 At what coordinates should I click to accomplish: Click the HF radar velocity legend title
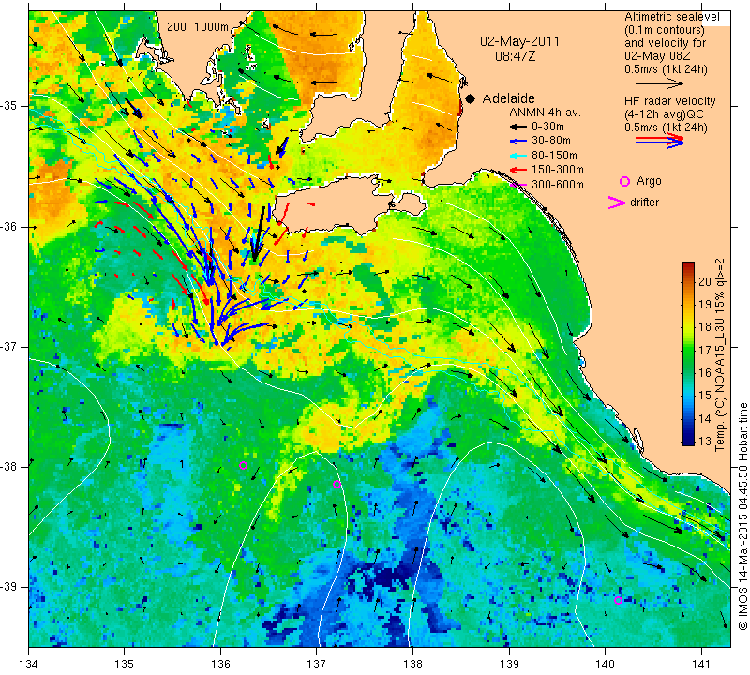click(x=669, y=101)
